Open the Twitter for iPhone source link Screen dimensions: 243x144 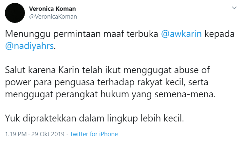[94, 134]
